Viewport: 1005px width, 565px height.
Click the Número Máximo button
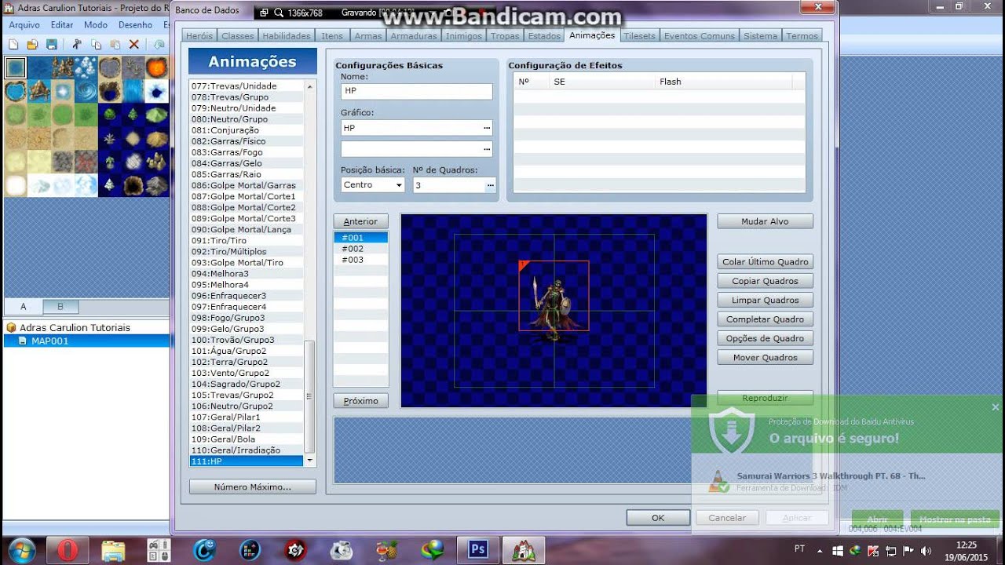(252, 487)
